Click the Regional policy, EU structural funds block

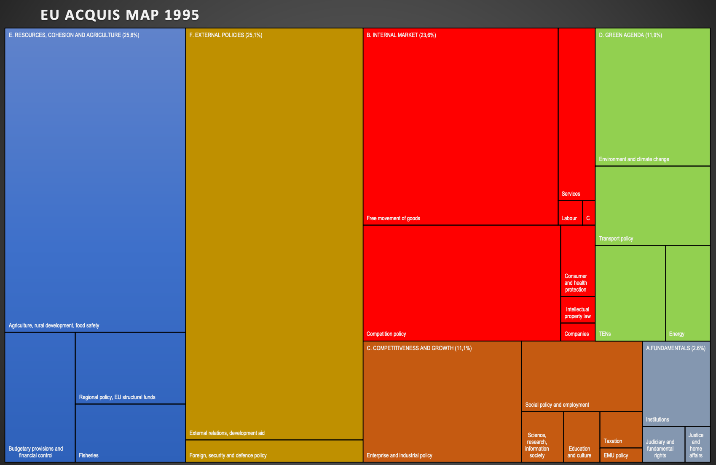tap(130, 368)
